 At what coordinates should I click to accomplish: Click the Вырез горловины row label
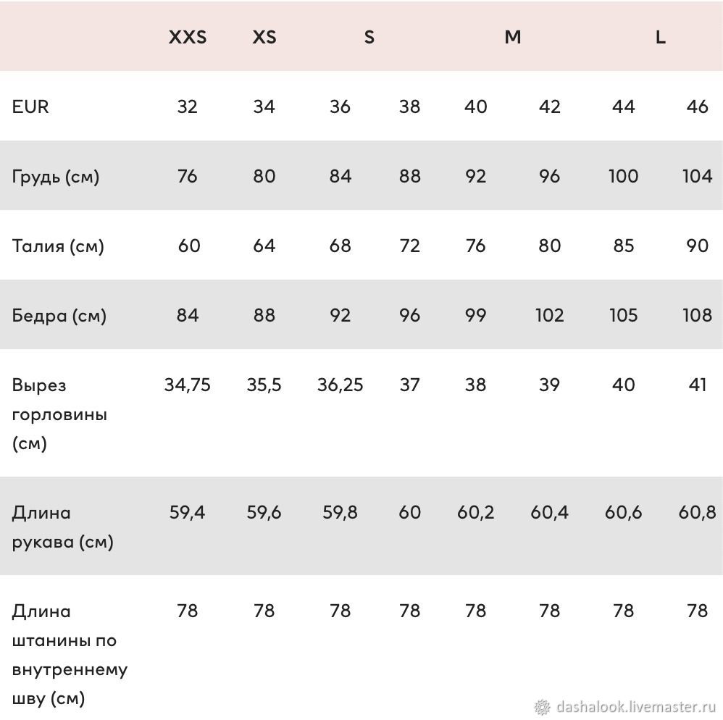tap(59, 414)
